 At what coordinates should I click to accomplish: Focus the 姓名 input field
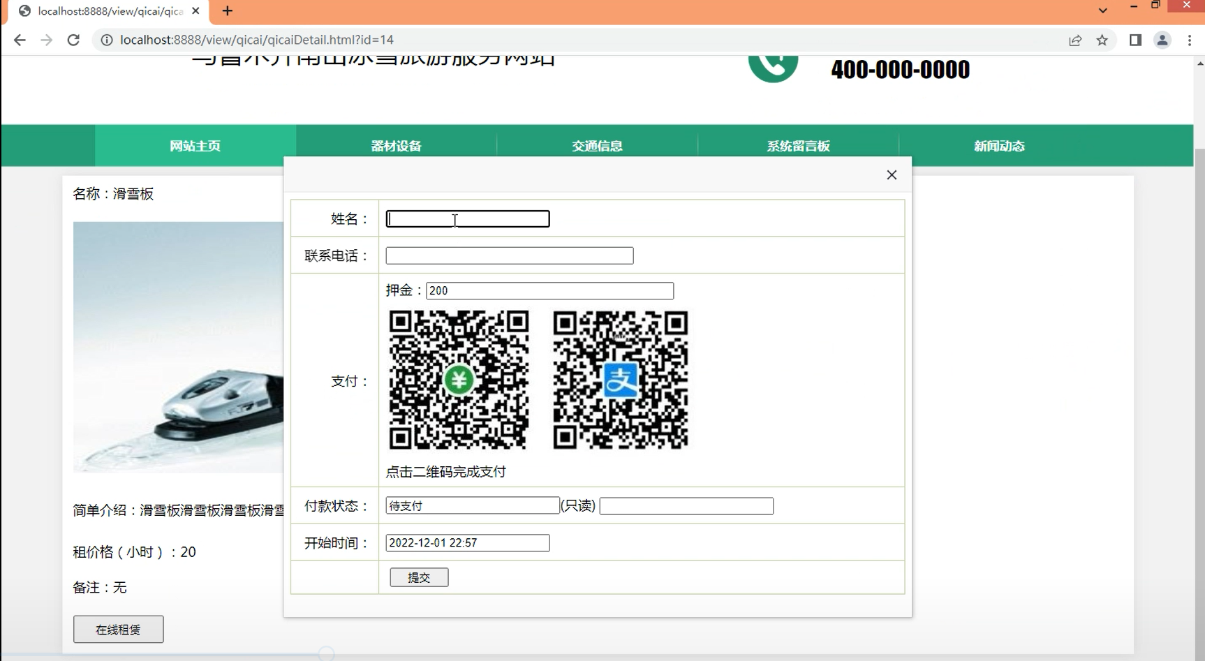click(x=468, y=219)
